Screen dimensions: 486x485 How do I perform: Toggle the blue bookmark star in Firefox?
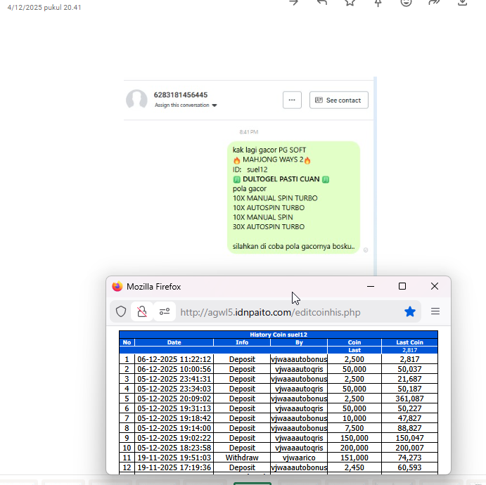(x=410, y=311)
